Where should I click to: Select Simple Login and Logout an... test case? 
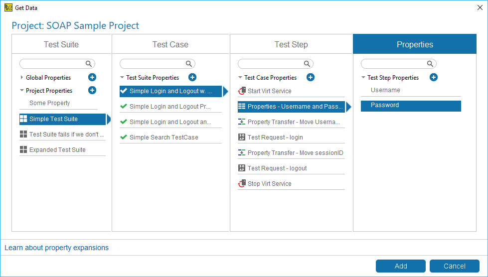[170, 122]
